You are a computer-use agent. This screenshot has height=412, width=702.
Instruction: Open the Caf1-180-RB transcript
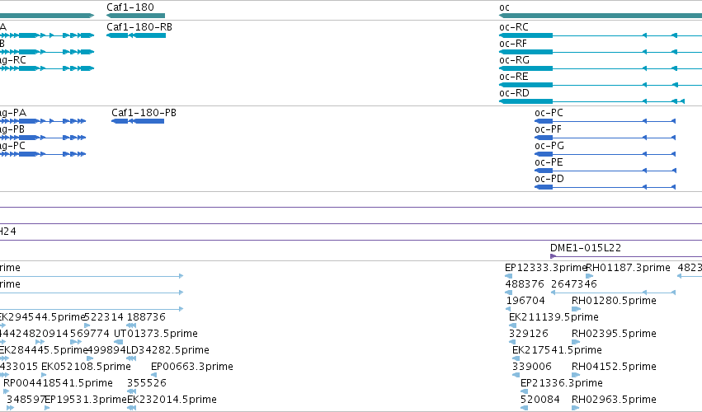[x=139, y=27]
